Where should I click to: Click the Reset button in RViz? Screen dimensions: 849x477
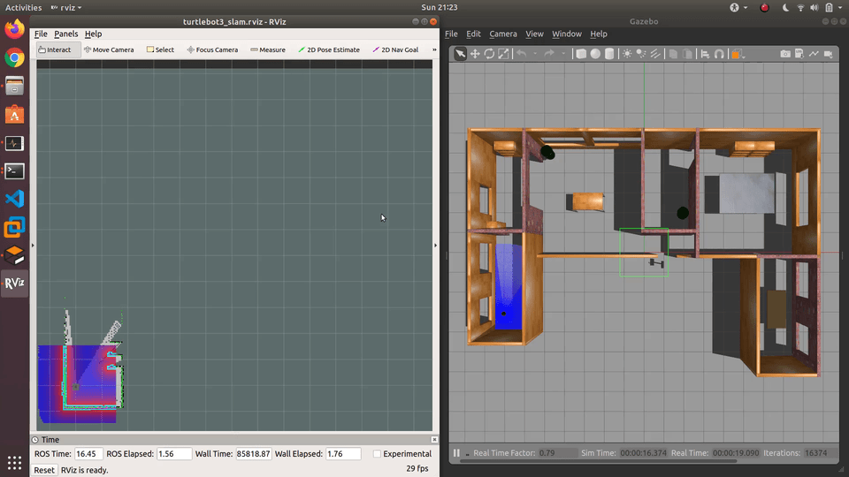click(44, 470)
